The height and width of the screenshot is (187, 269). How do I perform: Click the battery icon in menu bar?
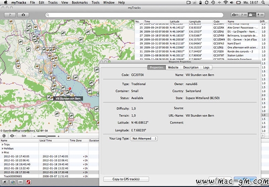click(x=238, y=2)
